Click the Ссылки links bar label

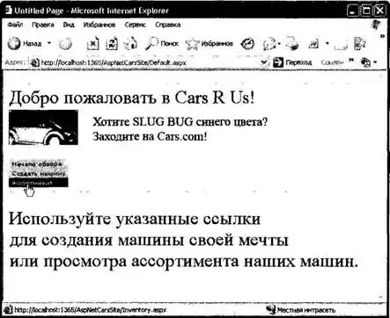tap(332, 62)
